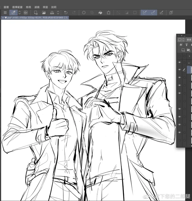Show the hidden bottom-most layer

point(180,140)
